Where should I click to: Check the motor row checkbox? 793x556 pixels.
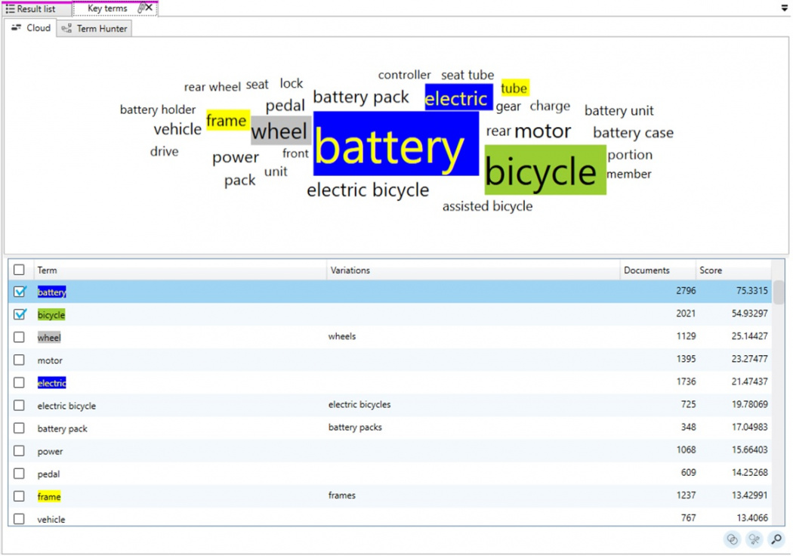(x=19, y=360)
